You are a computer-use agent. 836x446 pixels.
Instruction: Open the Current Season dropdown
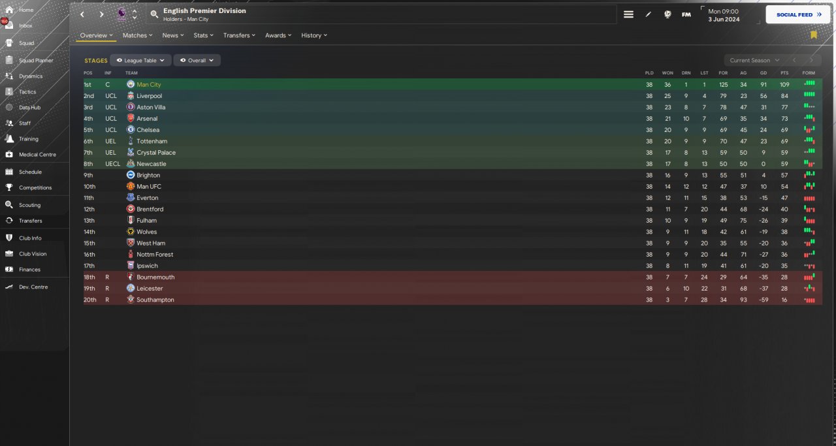[754, 60]
